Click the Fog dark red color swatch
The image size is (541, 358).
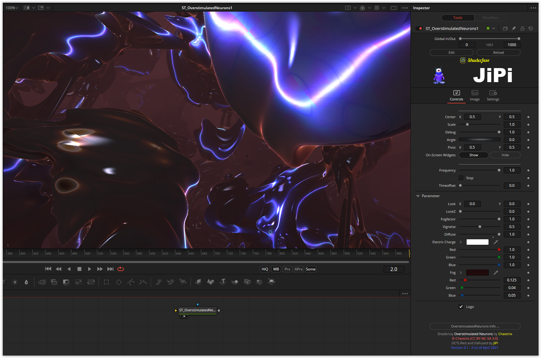[x=478, y=273]
